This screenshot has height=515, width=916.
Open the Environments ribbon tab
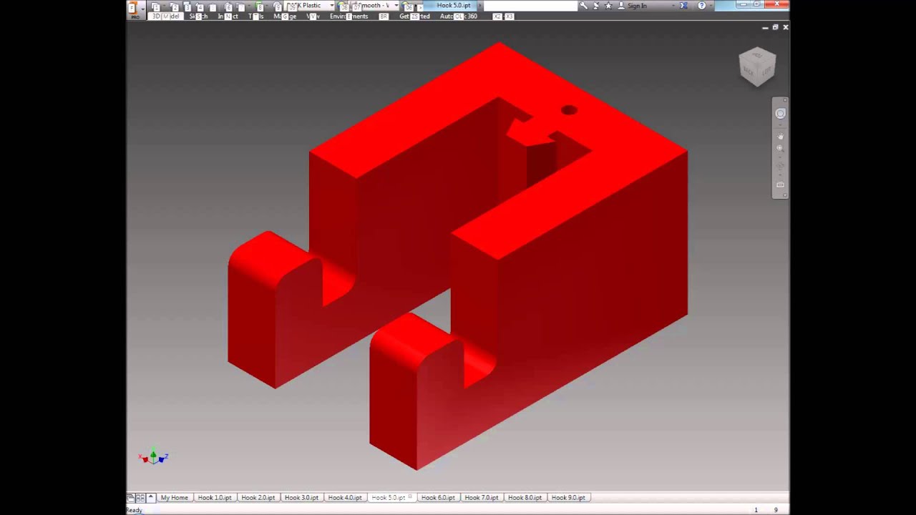point(349,16)
